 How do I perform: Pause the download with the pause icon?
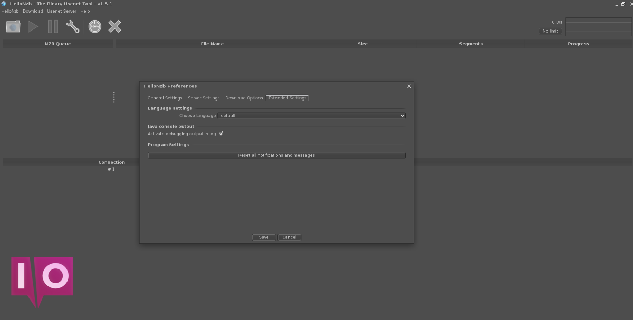pyautogui.click(x=53, y=26)
